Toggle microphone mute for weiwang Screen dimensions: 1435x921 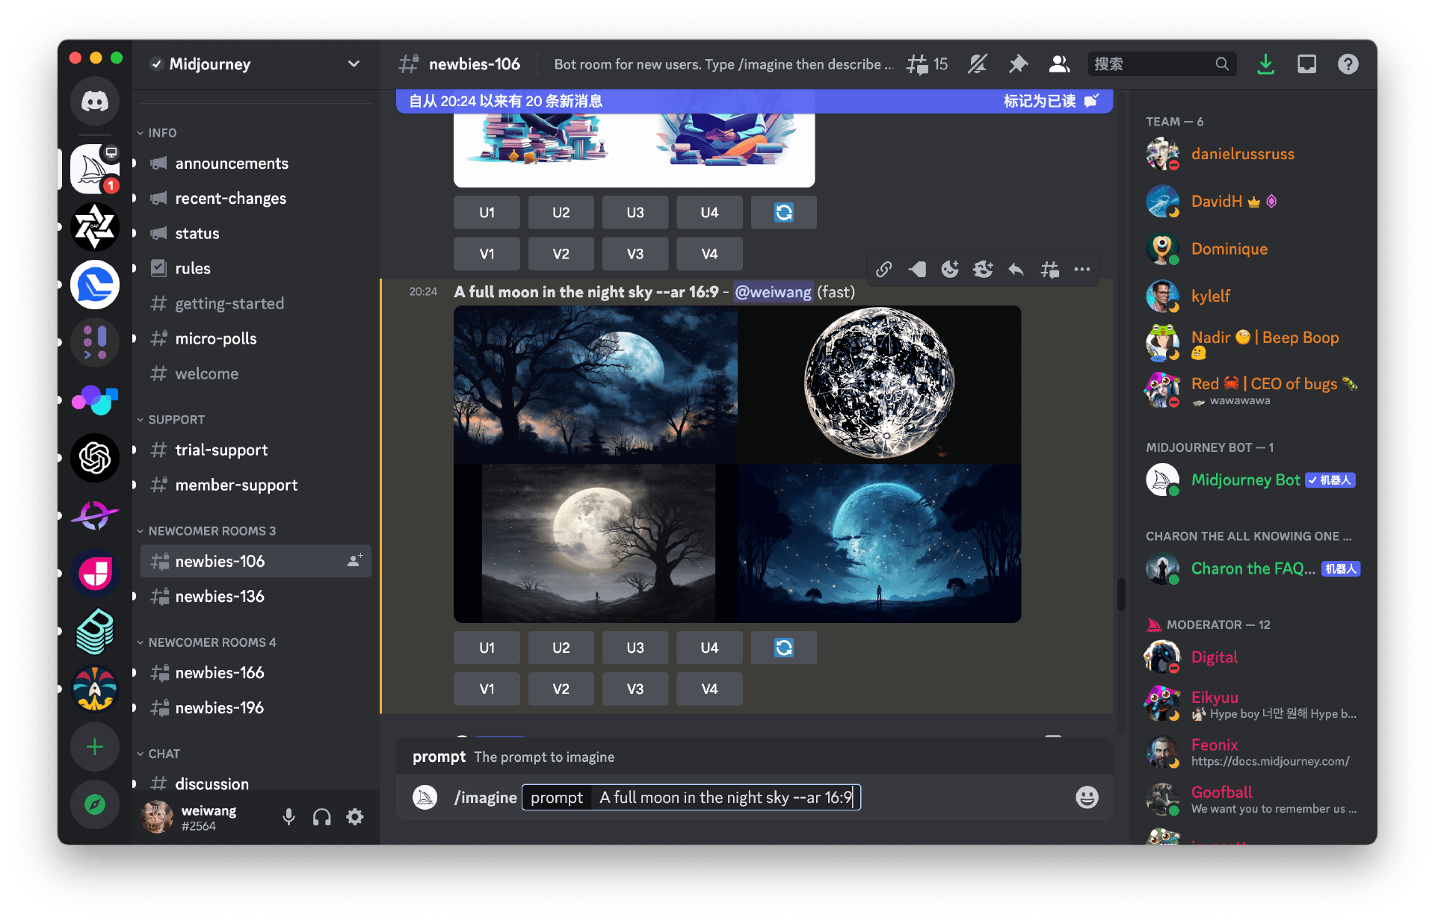click(x=288, y=817)
